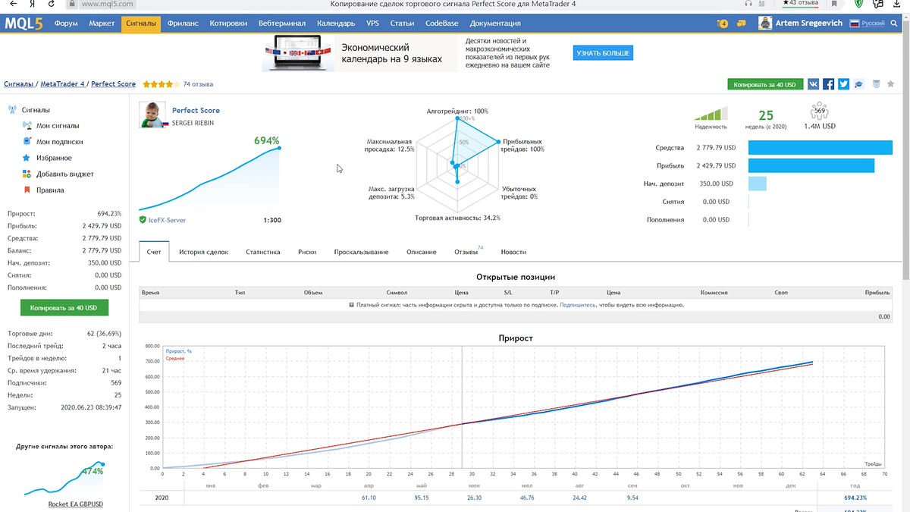910x512 pixels.
Task: Open Избранное in the sidebar
Action: [54, 158]
